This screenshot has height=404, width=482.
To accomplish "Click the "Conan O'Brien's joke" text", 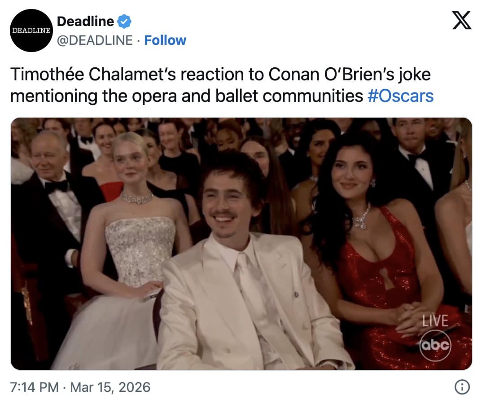I will (350, 75).
